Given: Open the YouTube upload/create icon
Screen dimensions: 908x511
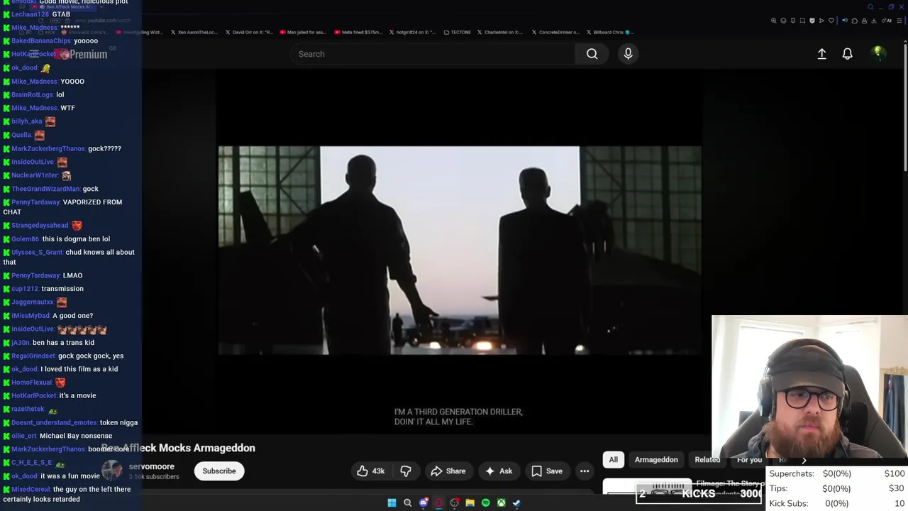Looking at the screenshot, I should [x=821, y=54].
